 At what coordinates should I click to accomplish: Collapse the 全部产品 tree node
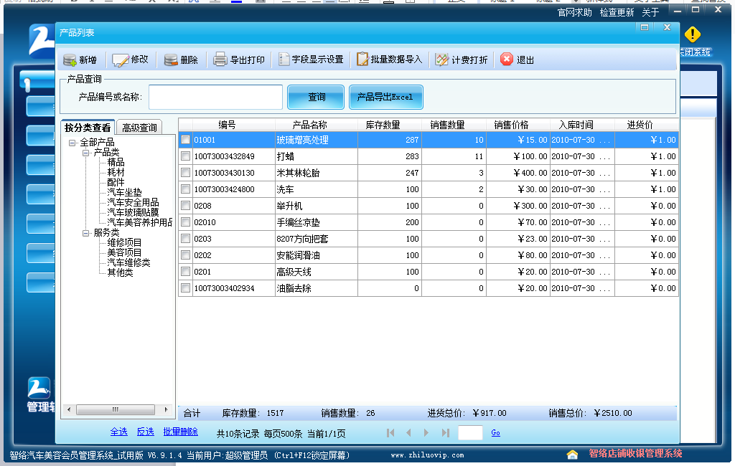click(72, 143)
